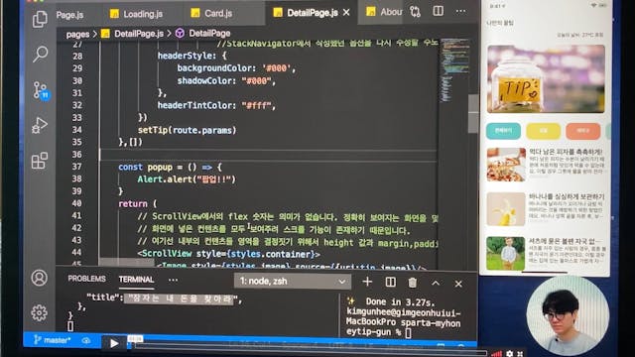Open the Extensions view
Image resolution: width=635 pixels, height=357 pixels.
click(40, 161)
